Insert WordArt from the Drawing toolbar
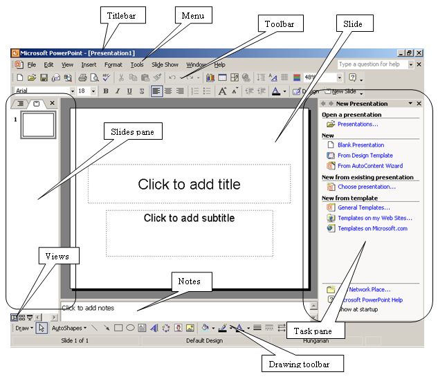Image resolution: width=438 pixels, height=379 pixels. click(x=154, y=328)
